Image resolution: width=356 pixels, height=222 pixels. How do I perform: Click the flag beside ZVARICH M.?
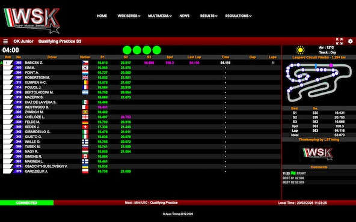(x=85, y=112)
